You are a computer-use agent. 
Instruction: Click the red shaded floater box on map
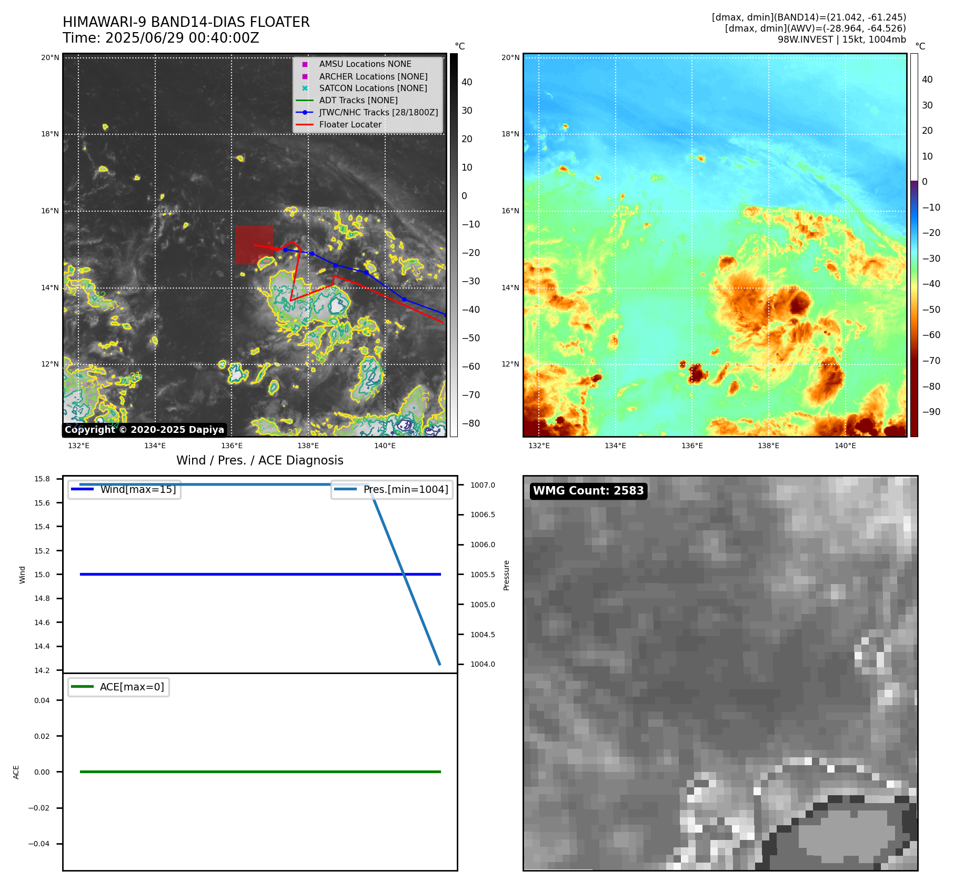(x=254, y=245)
